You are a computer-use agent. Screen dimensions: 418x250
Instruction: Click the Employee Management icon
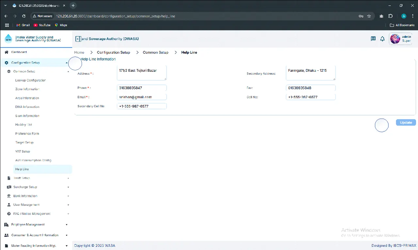7,225
